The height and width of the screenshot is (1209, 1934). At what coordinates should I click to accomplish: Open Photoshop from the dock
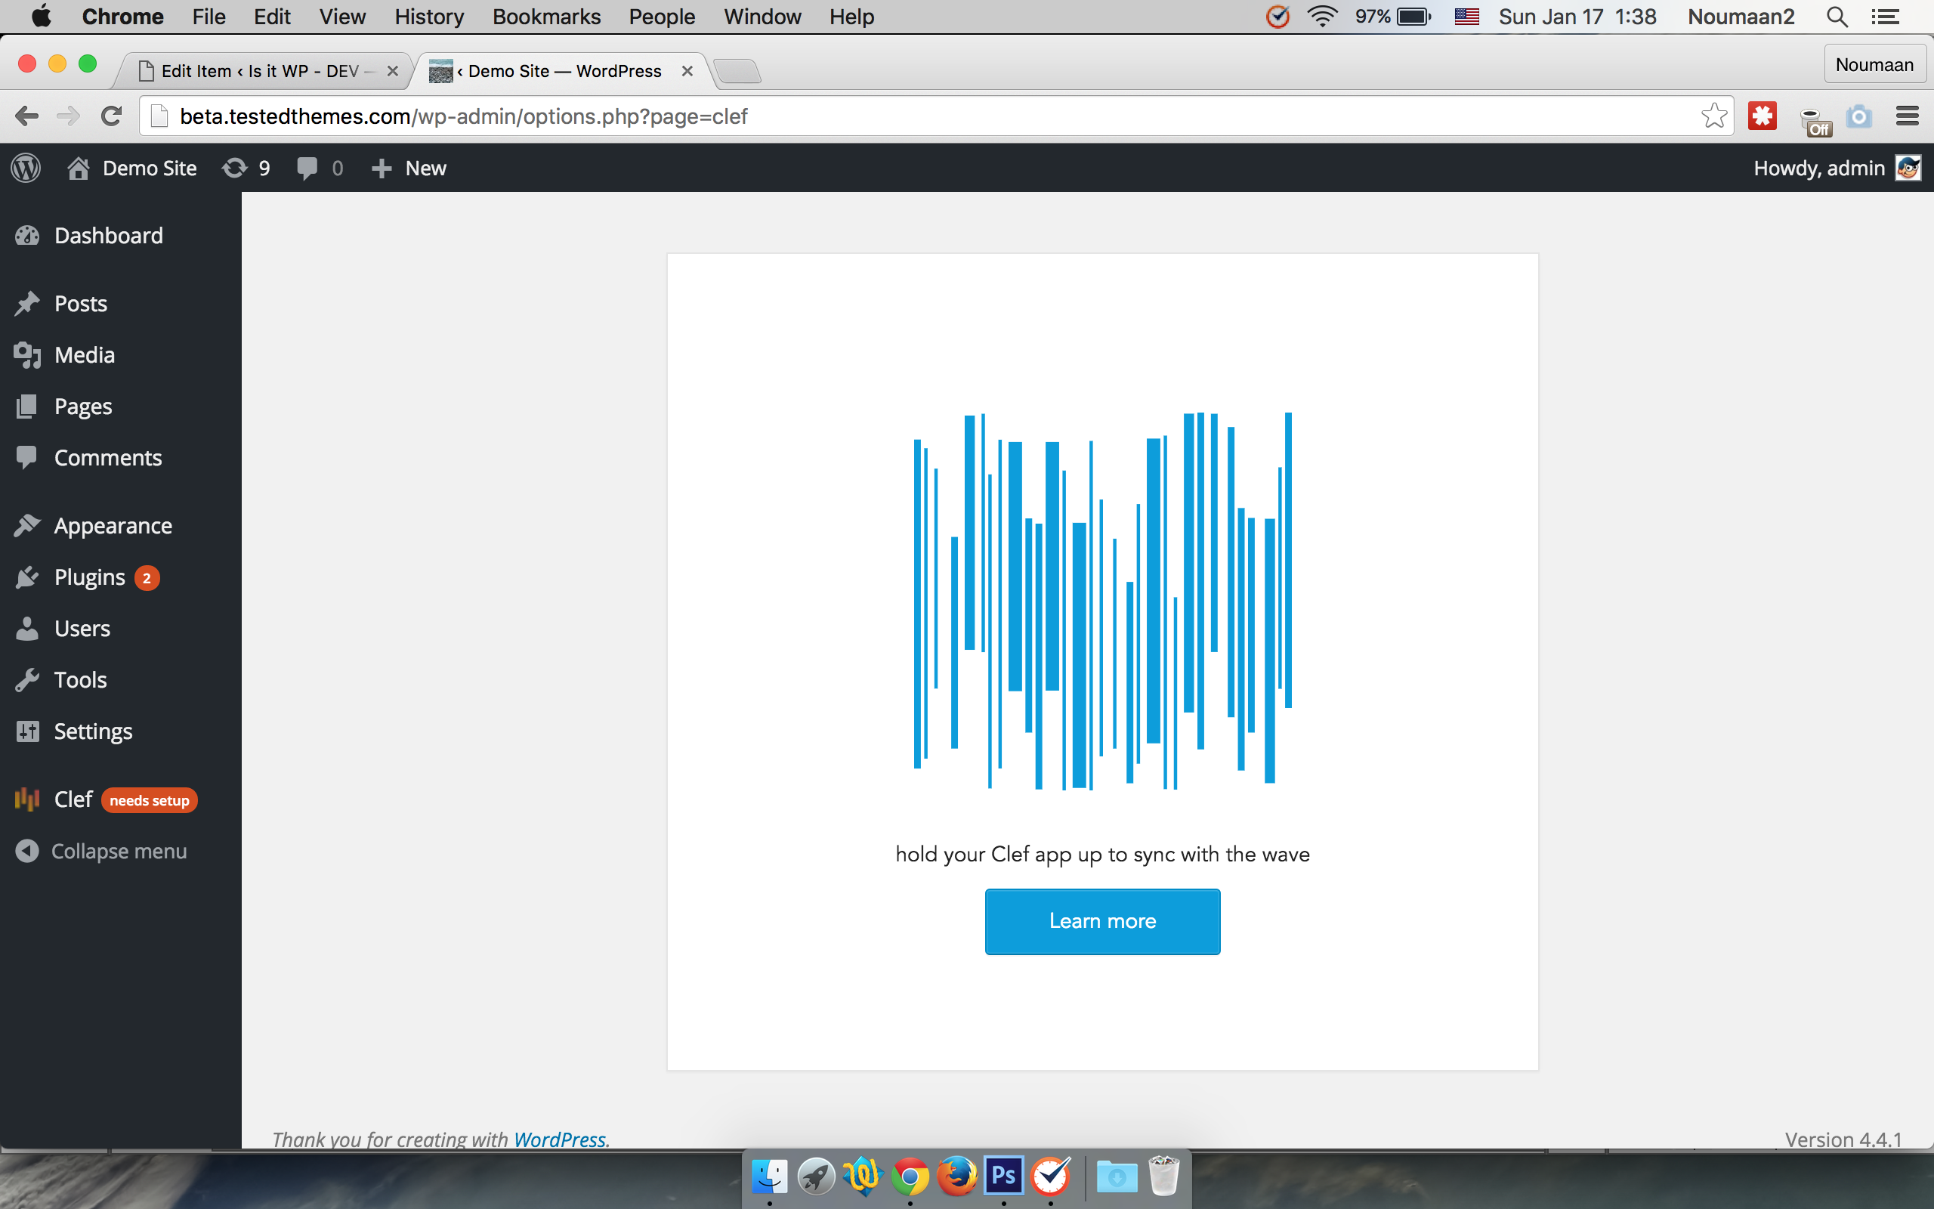tap(1004, 1176)
